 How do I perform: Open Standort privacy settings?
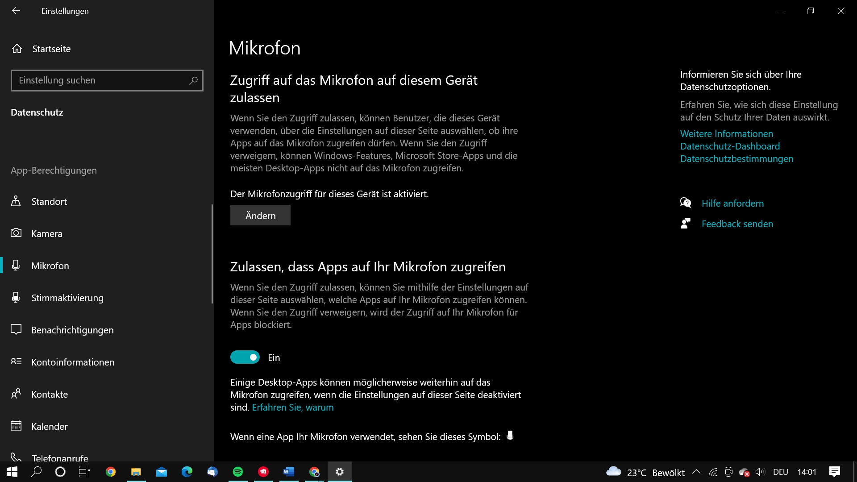click(x=49, y=201)
